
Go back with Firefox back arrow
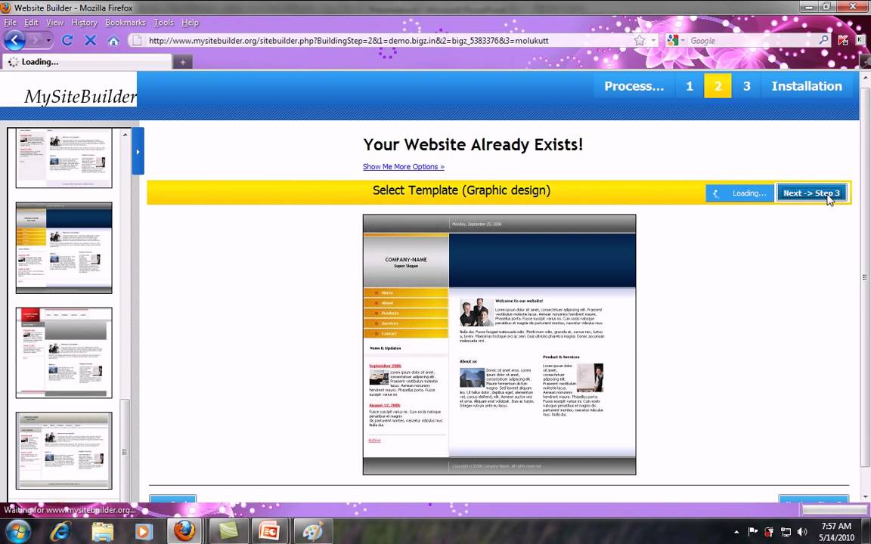pos(14,40)
